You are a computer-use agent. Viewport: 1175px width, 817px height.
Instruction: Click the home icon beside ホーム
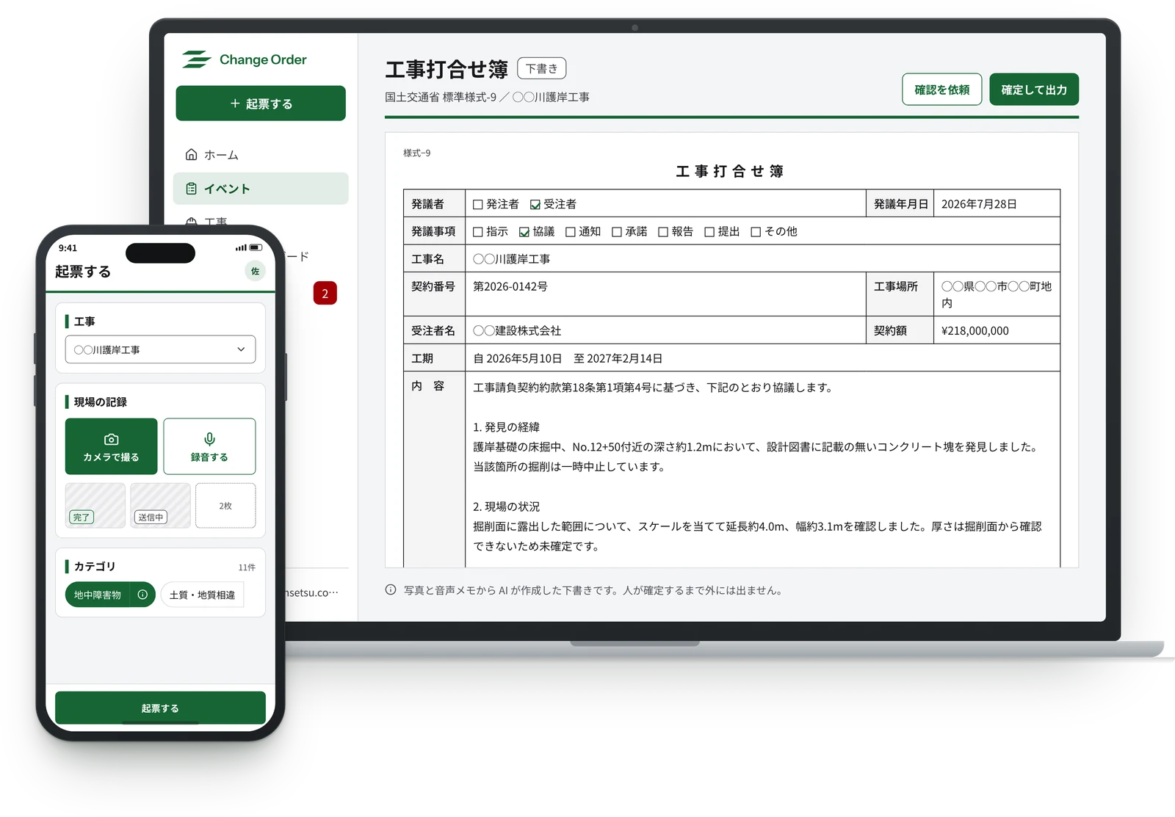pos(191,155)
